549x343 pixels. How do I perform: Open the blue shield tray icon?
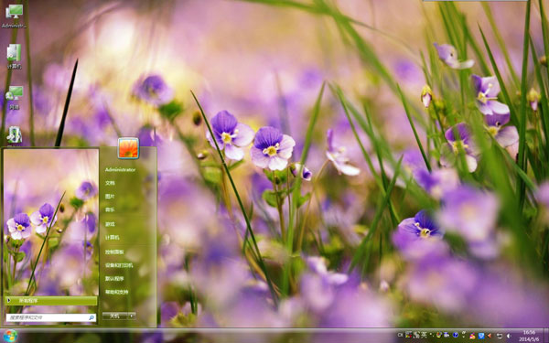tap(481, 336)
